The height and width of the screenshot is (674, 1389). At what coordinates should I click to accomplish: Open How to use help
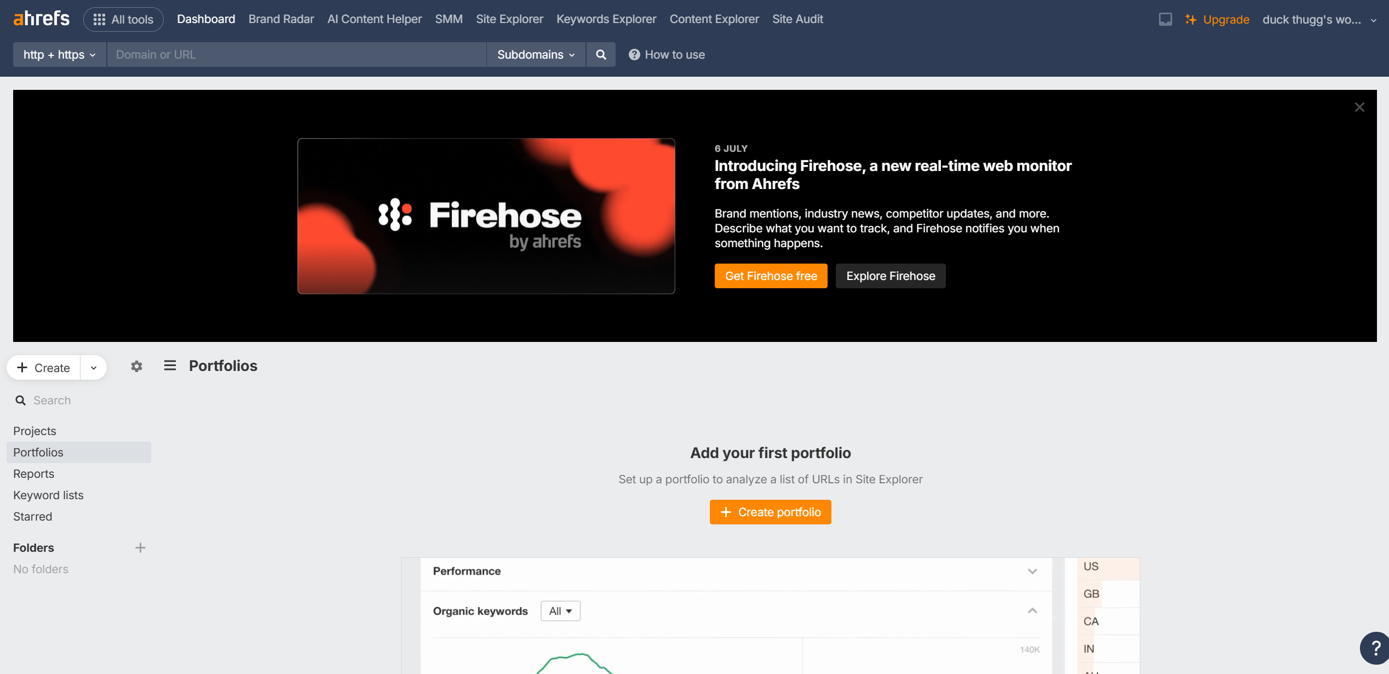pyautogui.click(x=667, y=54)
